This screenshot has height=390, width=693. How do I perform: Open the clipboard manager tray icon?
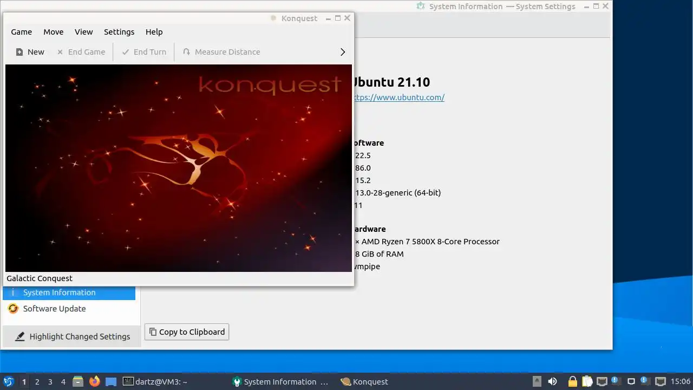587,381
